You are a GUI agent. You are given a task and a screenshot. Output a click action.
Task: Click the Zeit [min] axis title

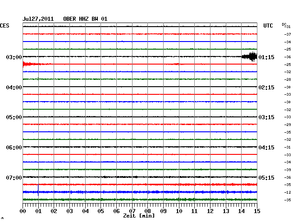pyautogui.click(x=139, y=216)
